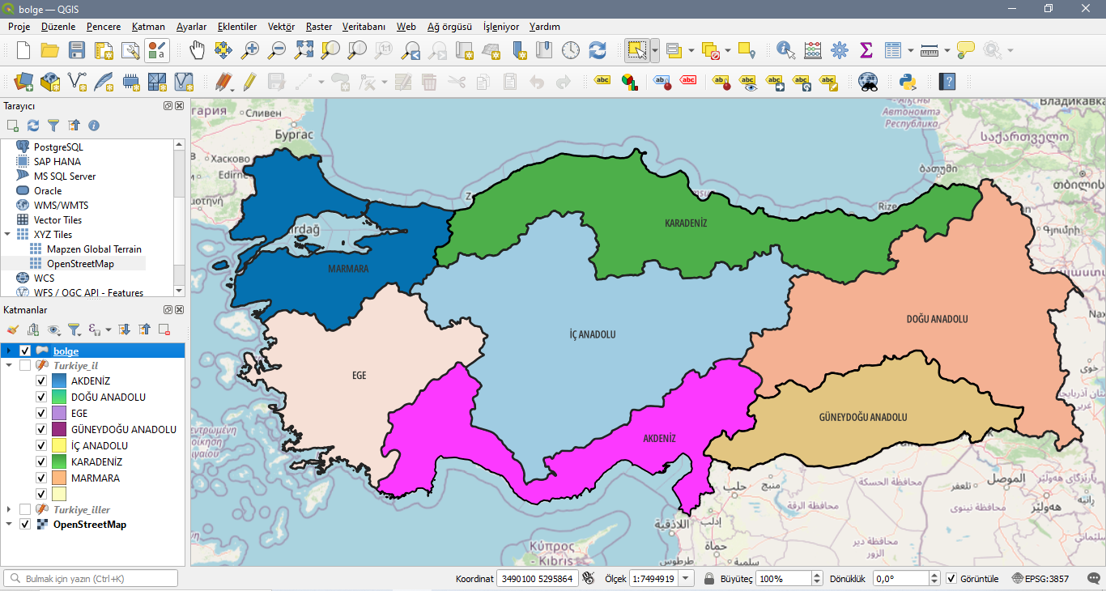Open the scale dropdown
Screen dimensions: 1106x591
684,578
